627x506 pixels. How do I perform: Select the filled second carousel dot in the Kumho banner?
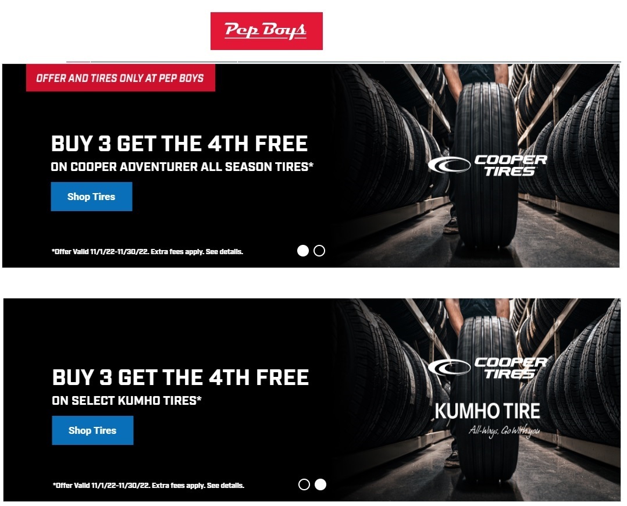pos(320,484)
